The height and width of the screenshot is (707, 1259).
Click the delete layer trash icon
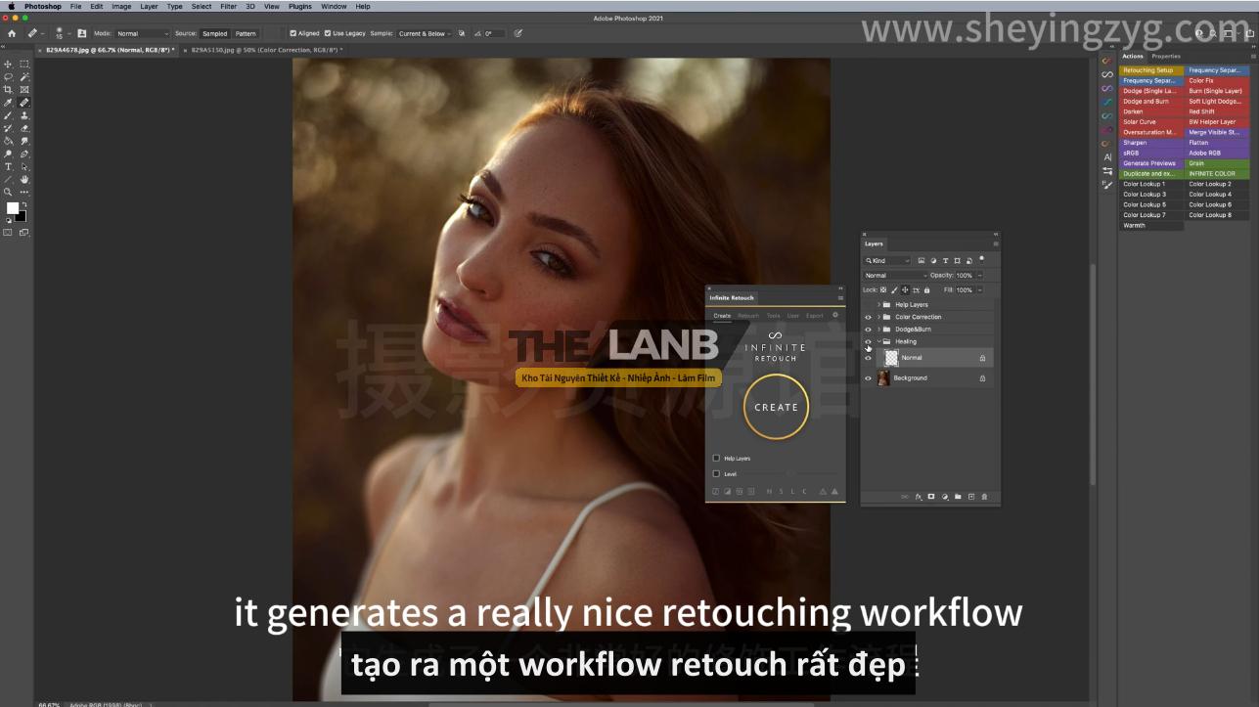pyautogui.click(x=984, y=497)
